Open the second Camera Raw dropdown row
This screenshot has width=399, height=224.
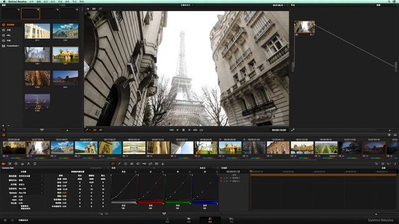(31, 180)
